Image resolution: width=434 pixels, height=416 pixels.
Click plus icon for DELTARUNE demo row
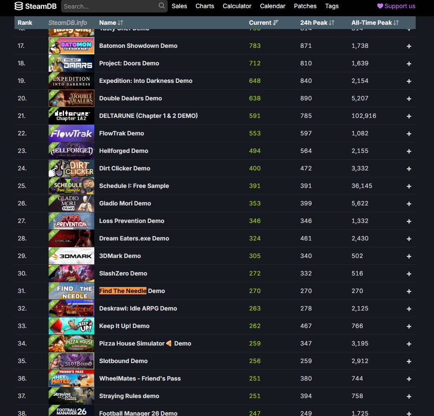tap(409, 116)
